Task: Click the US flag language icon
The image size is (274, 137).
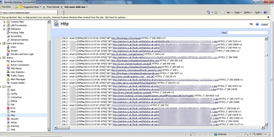Action: tap(251, 24)
